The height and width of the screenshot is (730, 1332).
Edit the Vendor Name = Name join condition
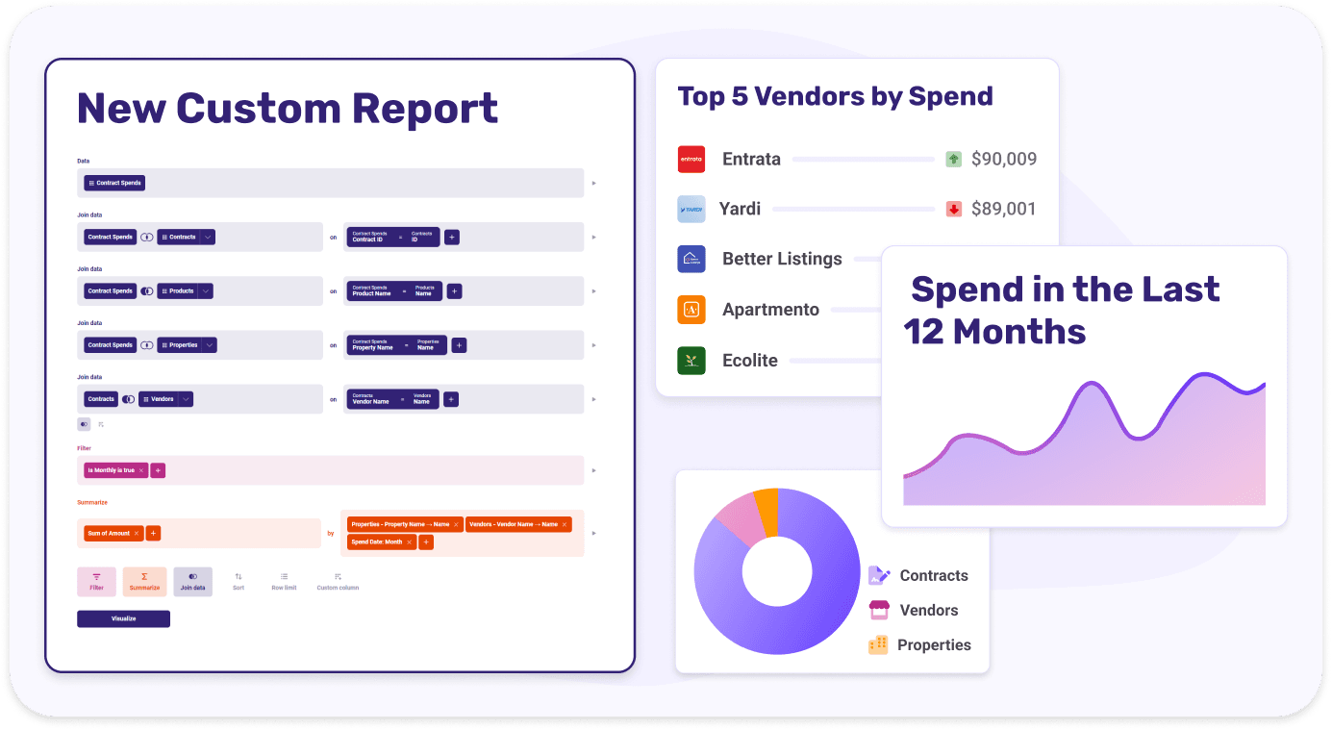click(x=392, y=398)
